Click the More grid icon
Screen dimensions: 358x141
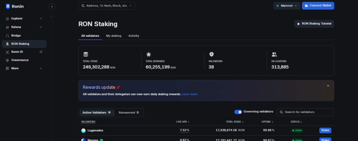7,68
